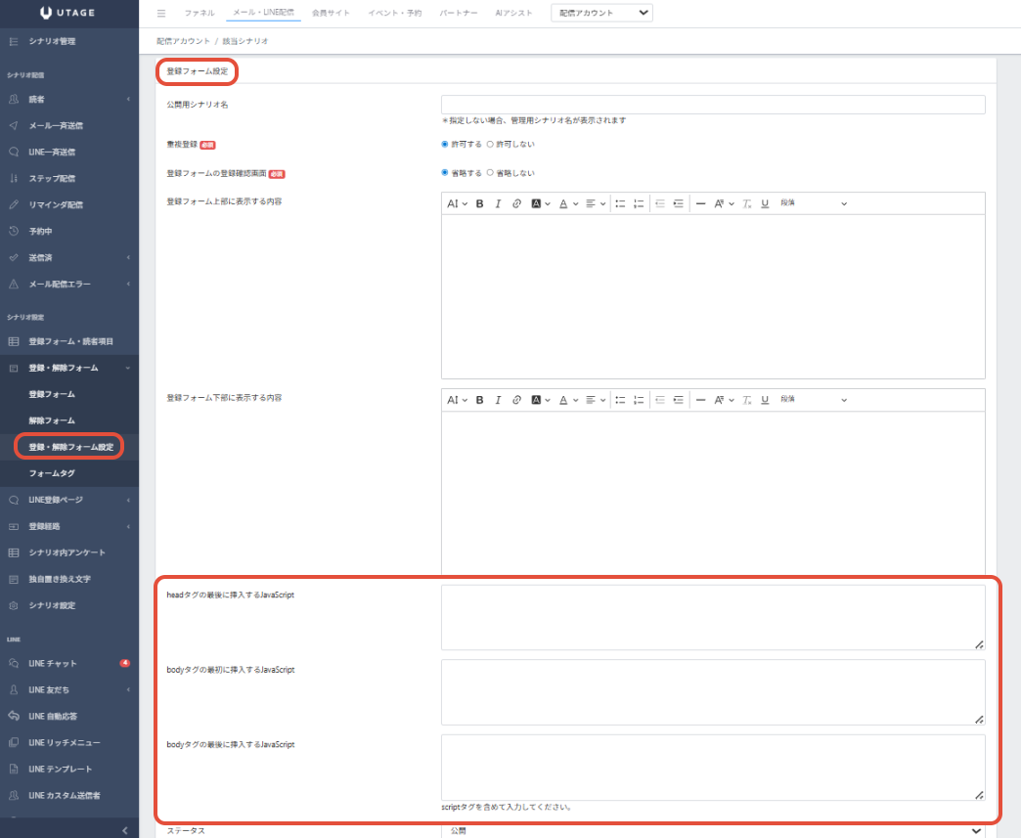This screenshot has height=838, width=1021.
Task: Click the hamburger menu icon in top bar
Action: [x=161, y=14]
